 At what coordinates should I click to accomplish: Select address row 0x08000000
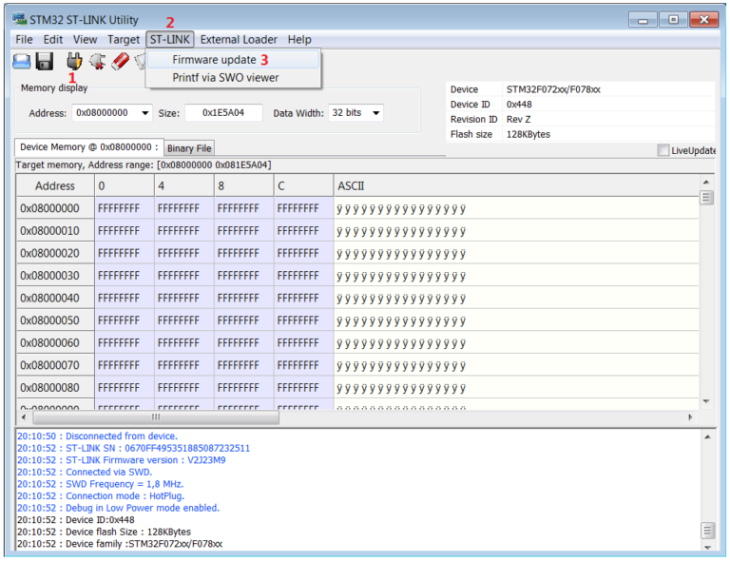[x=55, y=208]
